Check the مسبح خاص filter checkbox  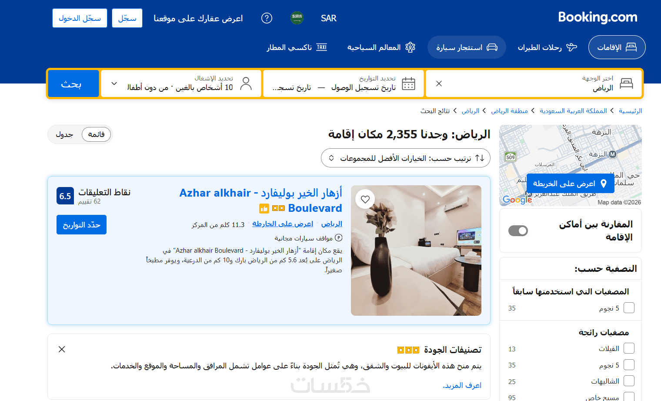tap(629, 397)
